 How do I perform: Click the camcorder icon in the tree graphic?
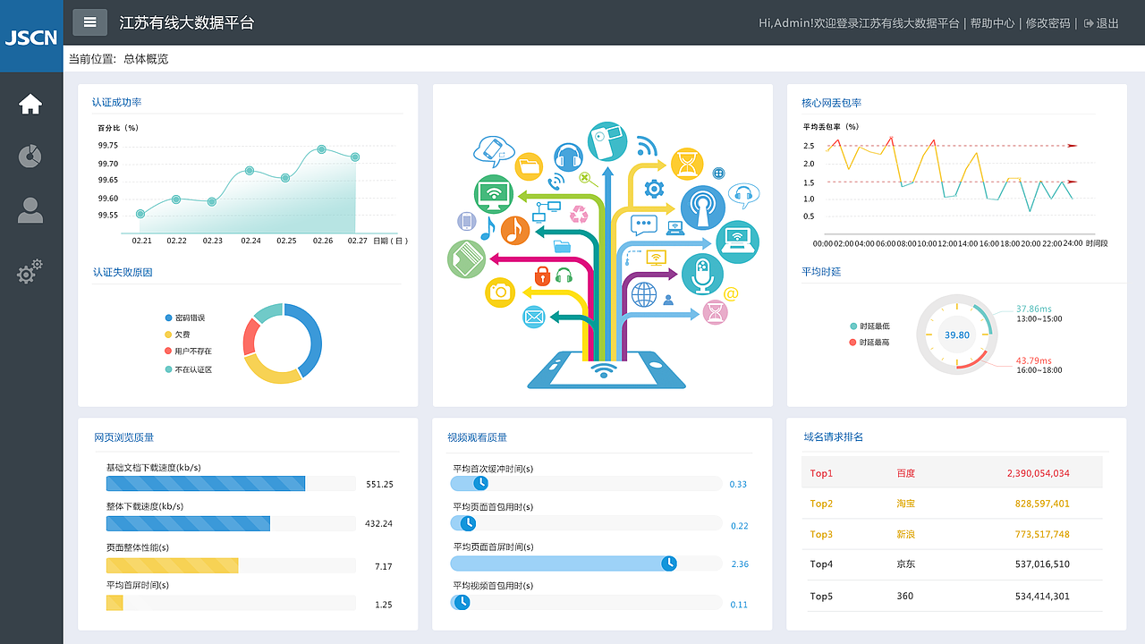[607, 141]
